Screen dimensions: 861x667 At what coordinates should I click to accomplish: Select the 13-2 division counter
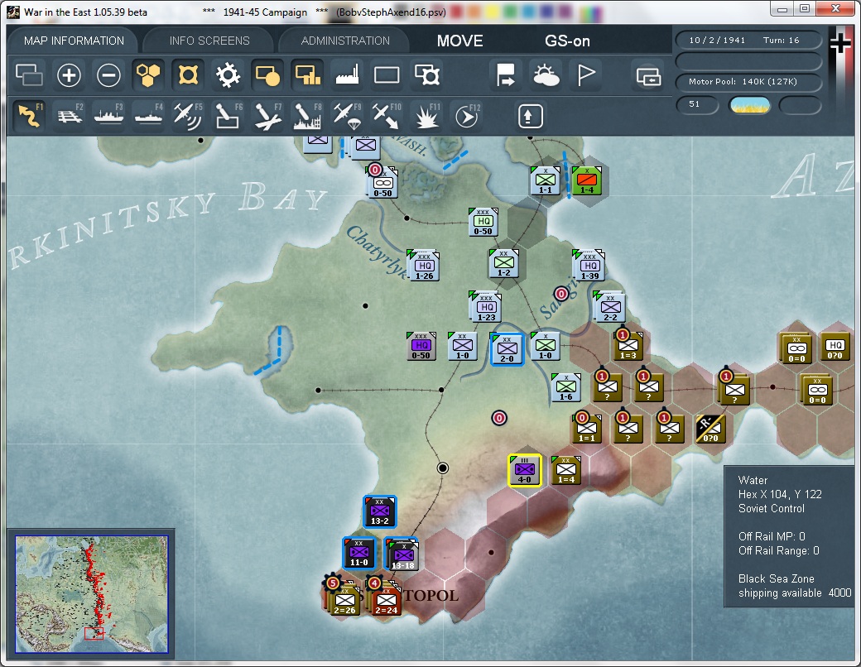[x=379, y=511]
